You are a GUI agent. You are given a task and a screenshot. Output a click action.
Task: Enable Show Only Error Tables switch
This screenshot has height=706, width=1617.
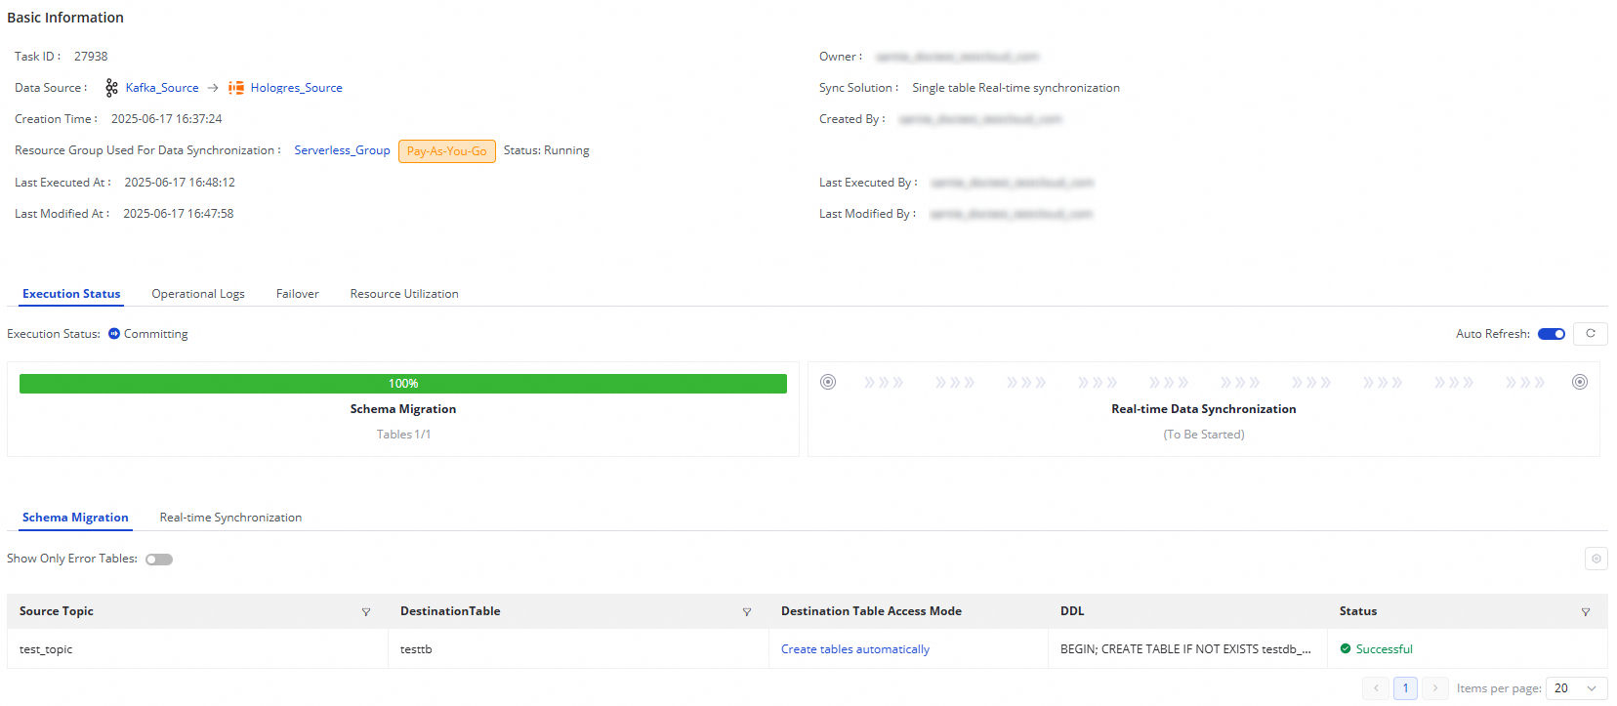[159, 560]
